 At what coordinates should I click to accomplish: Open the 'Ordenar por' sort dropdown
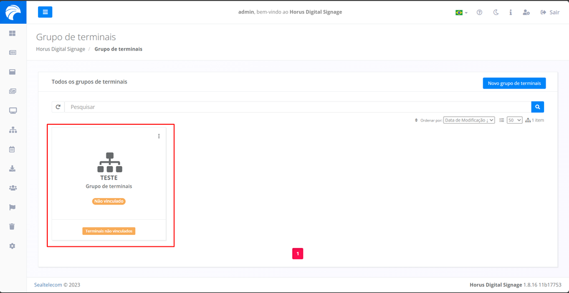469,120
